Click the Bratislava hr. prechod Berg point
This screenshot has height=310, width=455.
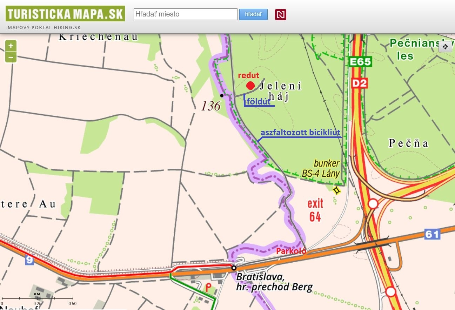coord(234,268)
